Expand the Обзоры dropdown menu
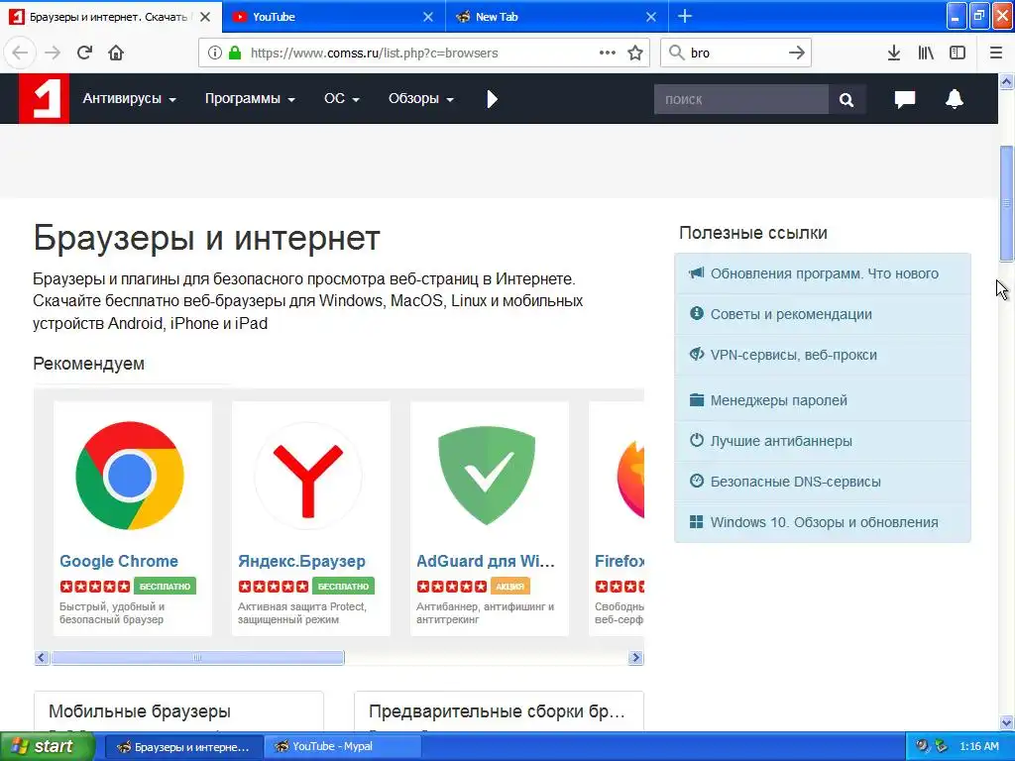 (420, 99)
